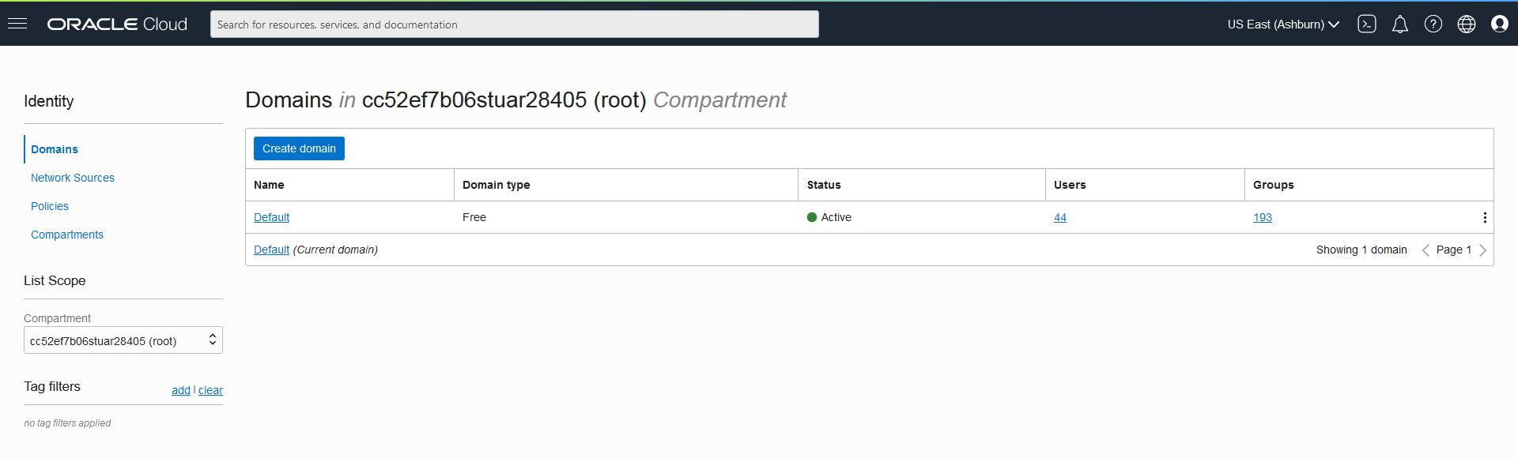
Task: View the 193 groups of the Default domain
Action: pos(1262,217)
